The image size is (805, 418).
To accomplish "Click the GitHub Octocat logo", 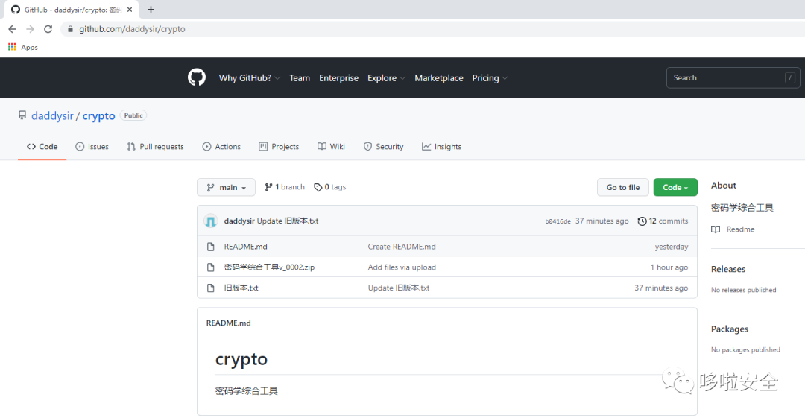I will point(197,77).
